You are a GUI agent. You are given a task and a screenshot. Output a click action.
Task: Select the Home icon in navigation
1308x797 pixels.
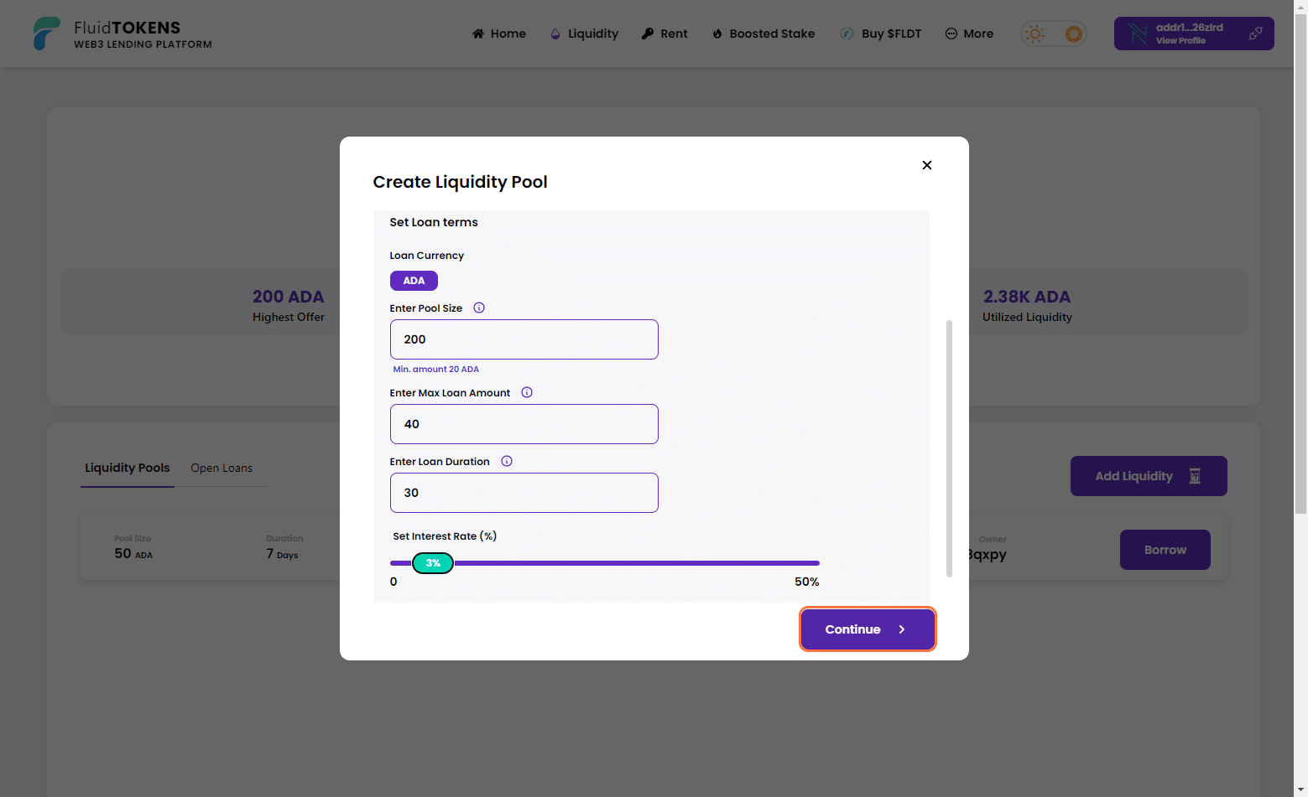point(478,34)
